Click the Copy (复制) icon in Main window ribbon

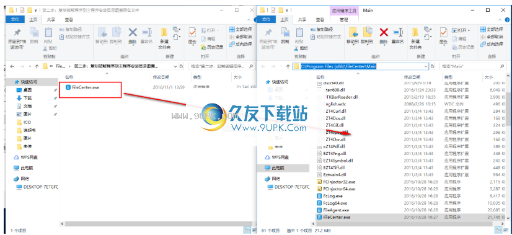[x=285, y=33]
